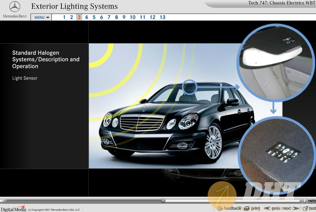The width and height of the screenshot is (316, 212).
Task: Click the prev arrow icon
Action: (x=267, y=208)
